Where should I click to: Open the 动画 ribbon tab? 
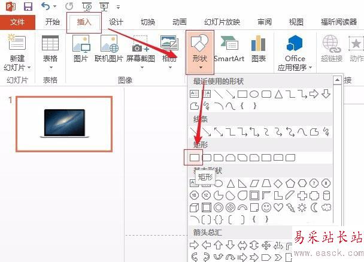[x=180, y=22]
